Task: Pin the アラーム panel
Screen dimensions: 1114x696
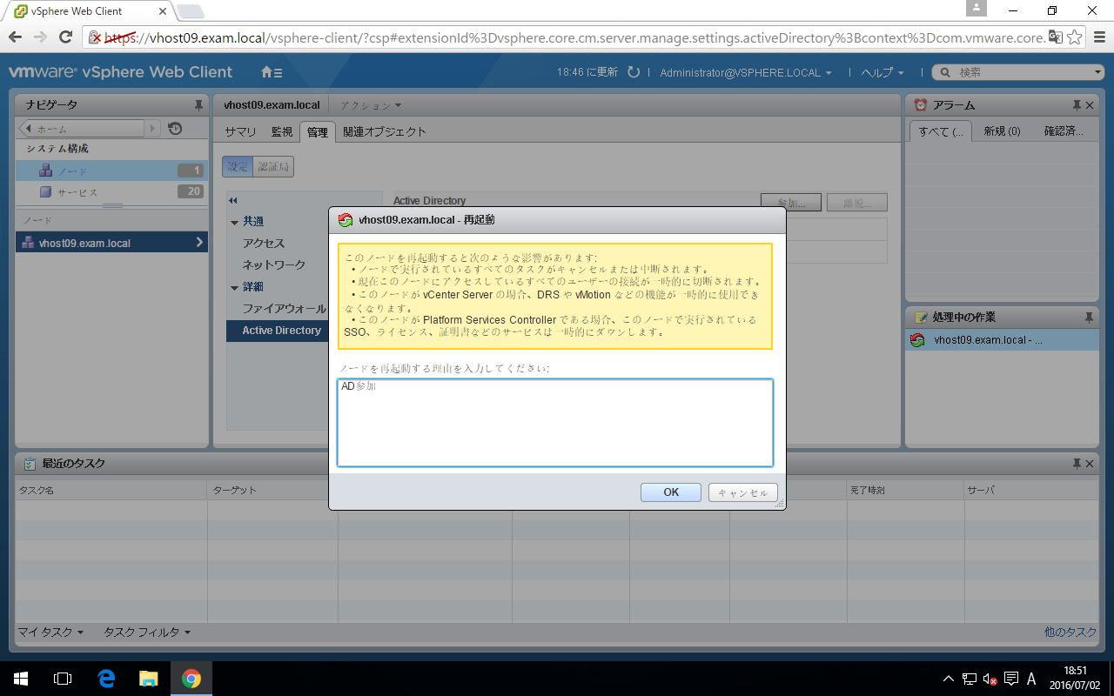Action: (x=1078, y=105)
